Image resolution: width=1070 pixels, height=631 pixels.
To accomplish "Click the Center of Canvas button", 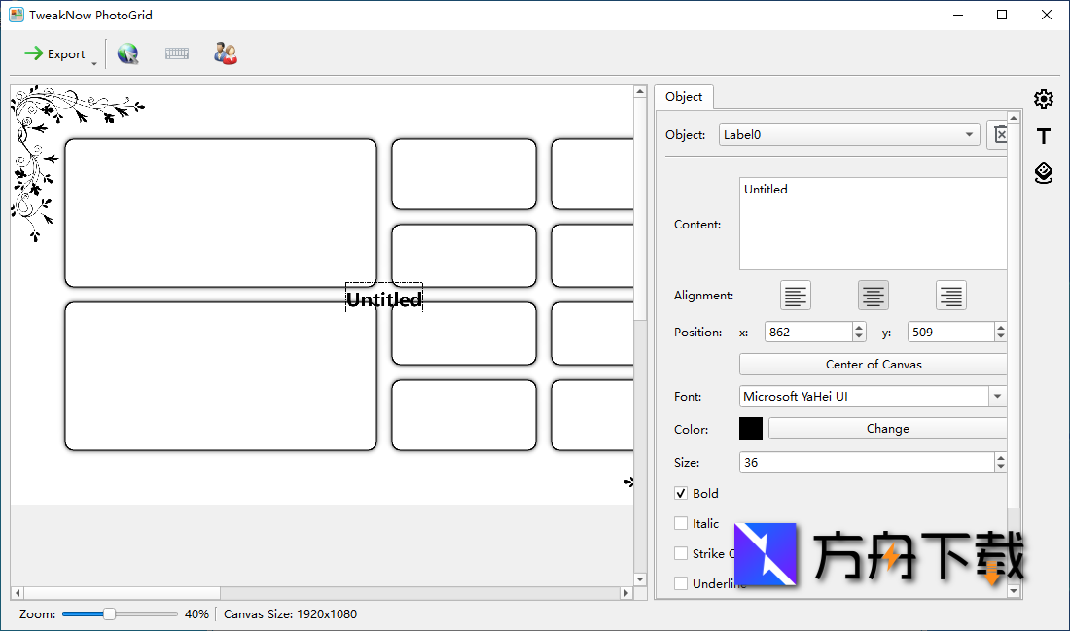I will click(873, 365).
